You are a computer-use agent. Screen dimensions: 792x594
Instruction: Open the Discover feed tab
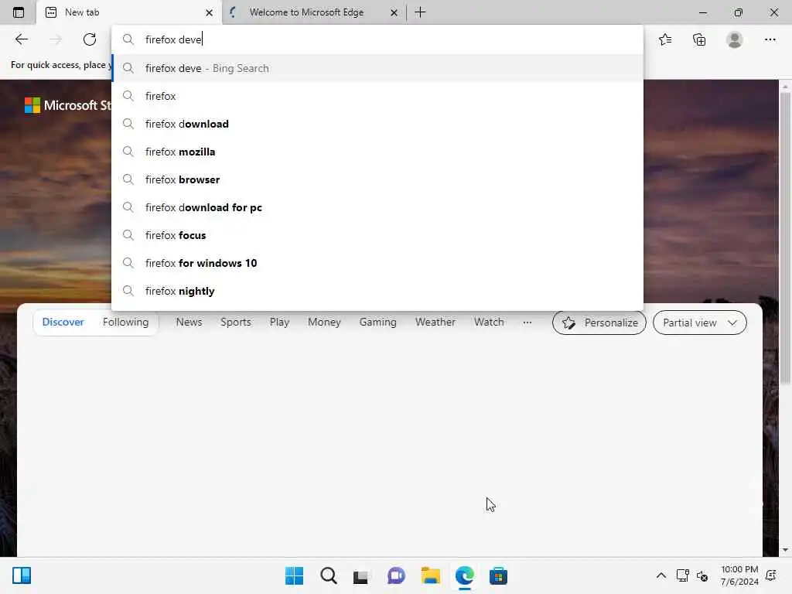point(63,323)
